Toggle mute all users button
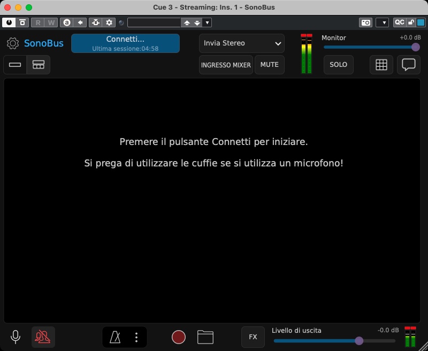The width and height of the screenshot is (428, 351). 43,337
